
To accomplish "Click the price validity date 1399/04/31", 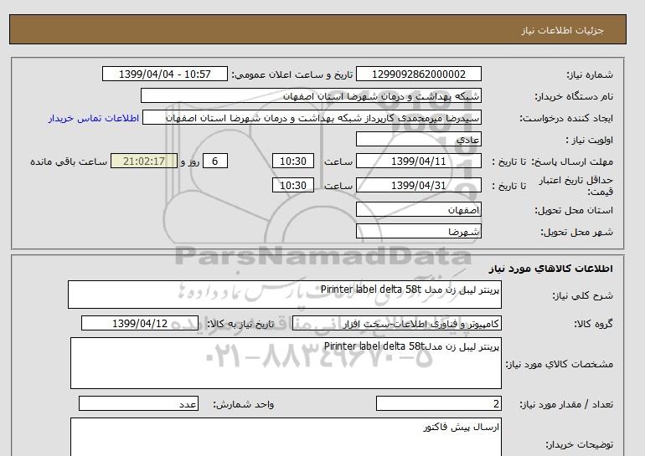I will point(418,185).
